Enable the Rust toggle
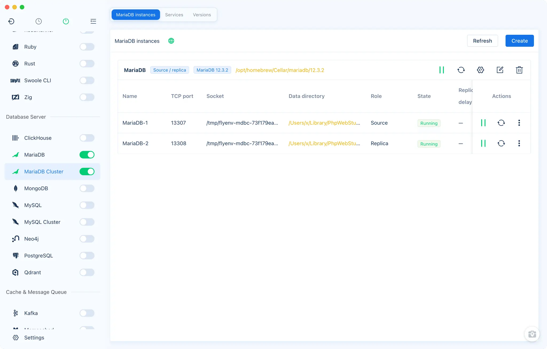Viewport: 547px width, 349px height. click(x=87, y=64)
